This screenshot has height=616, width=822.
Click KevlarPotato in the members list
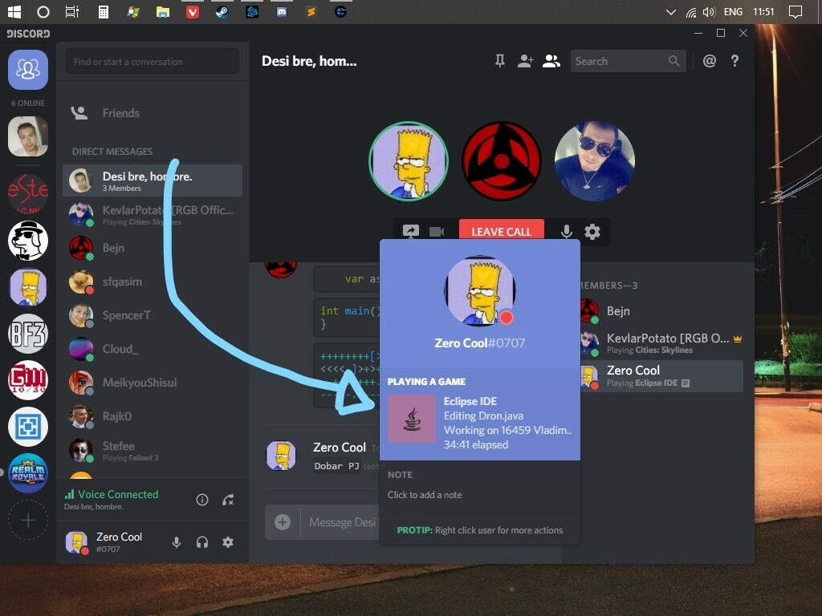[x=661, y=343]
